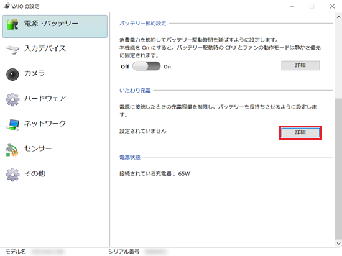Click the scrollbar down arrow
This screenshot has width=342, height=256.
click(338, 244)
